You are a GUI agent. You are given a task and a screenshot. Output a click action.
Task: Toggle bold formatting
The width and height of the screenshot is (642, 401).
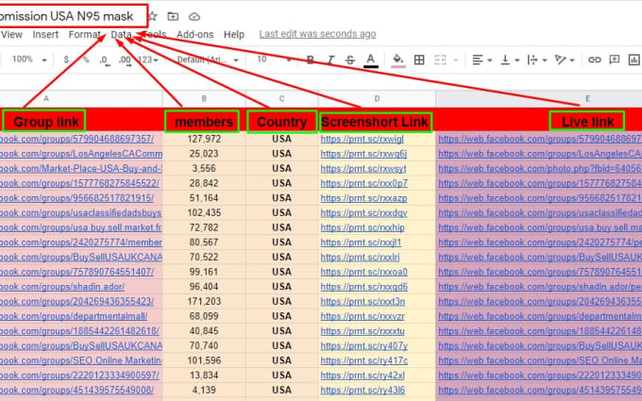pyautogui.click(x=311, y=60)
